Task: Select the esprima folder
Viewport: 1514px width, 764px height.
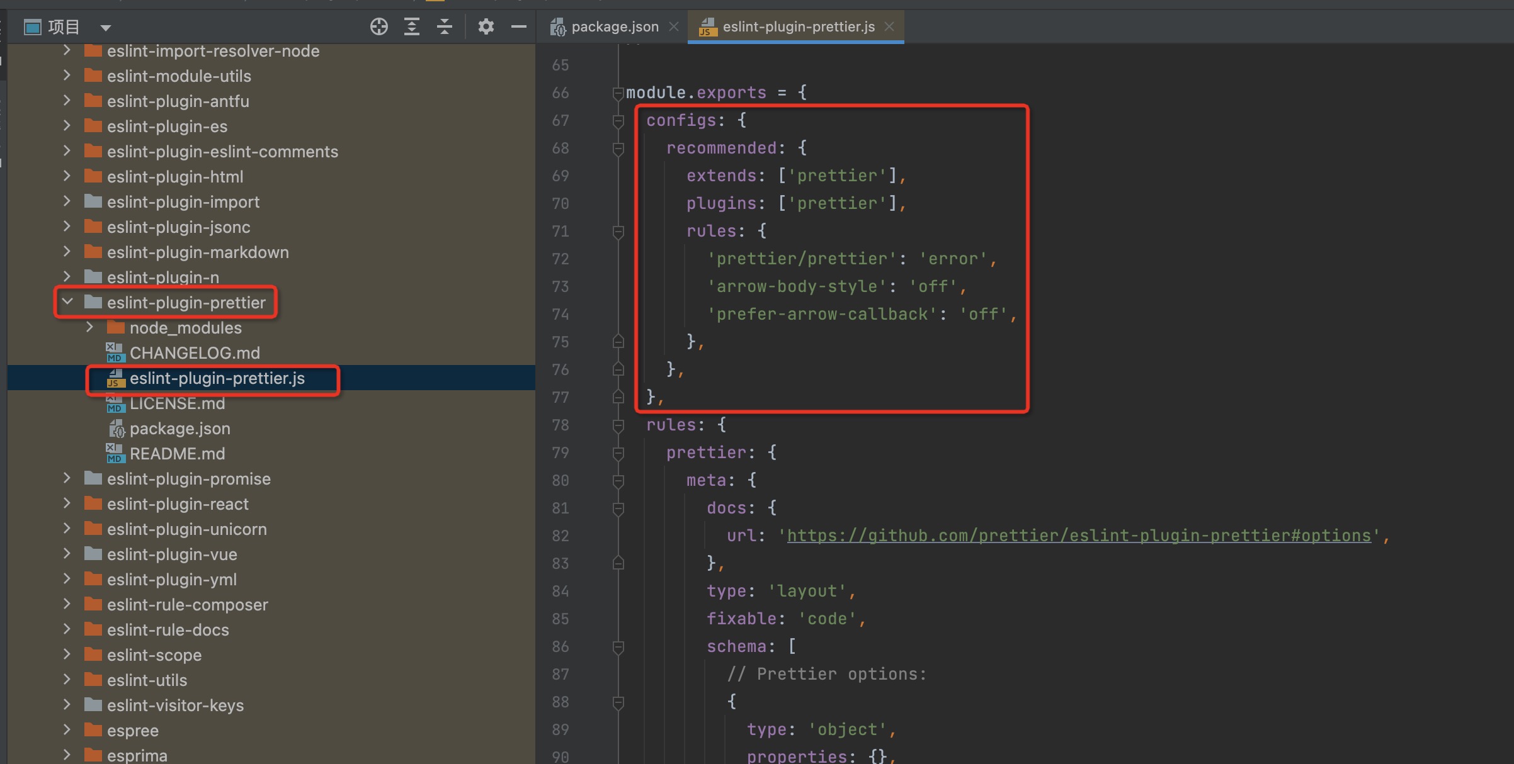Action: [x=137, y=755]
